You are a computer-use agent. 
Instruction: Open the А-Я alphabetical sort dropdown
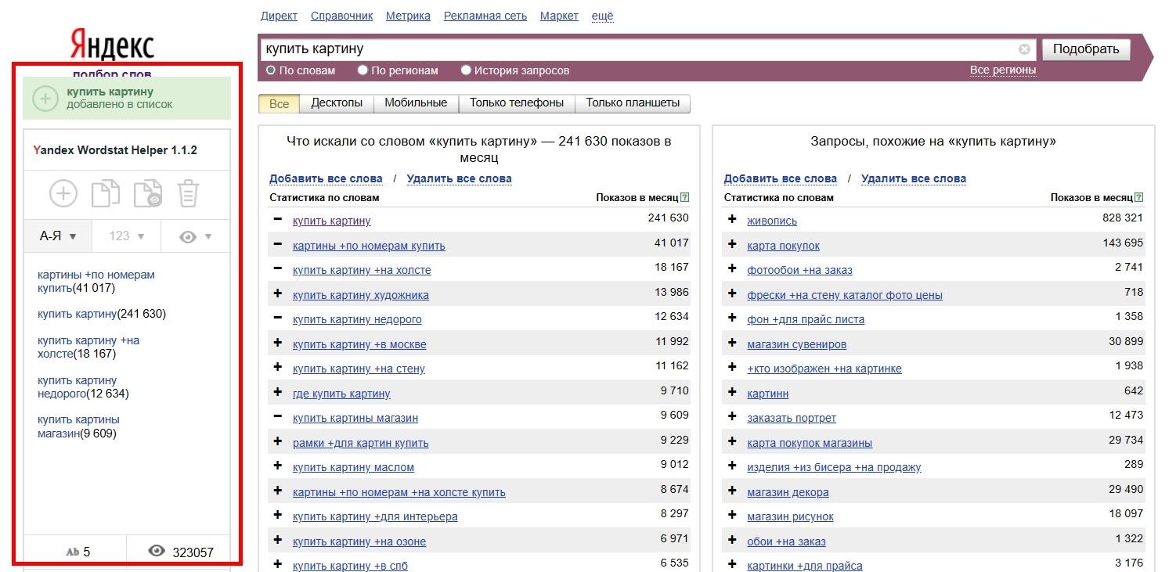pyautogui.click(x=58, y=236)
